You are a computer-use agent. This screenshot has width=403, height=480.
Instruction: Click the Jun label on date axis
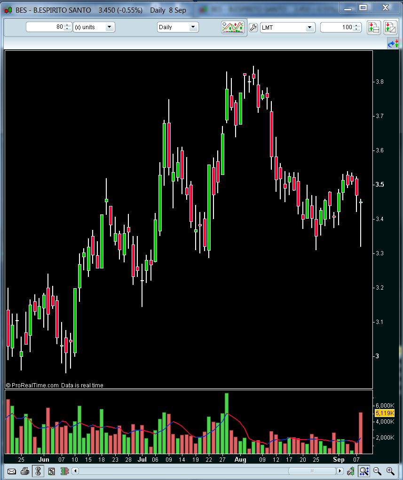[x=43, y=459]
